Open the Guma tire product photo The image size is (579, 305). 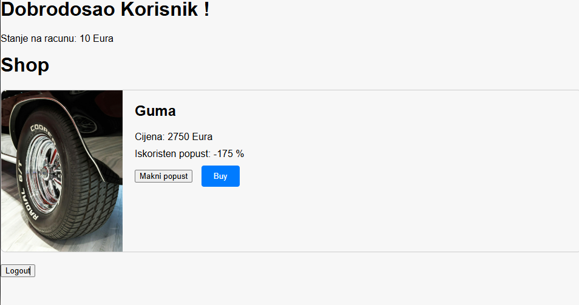click(62, 171)
